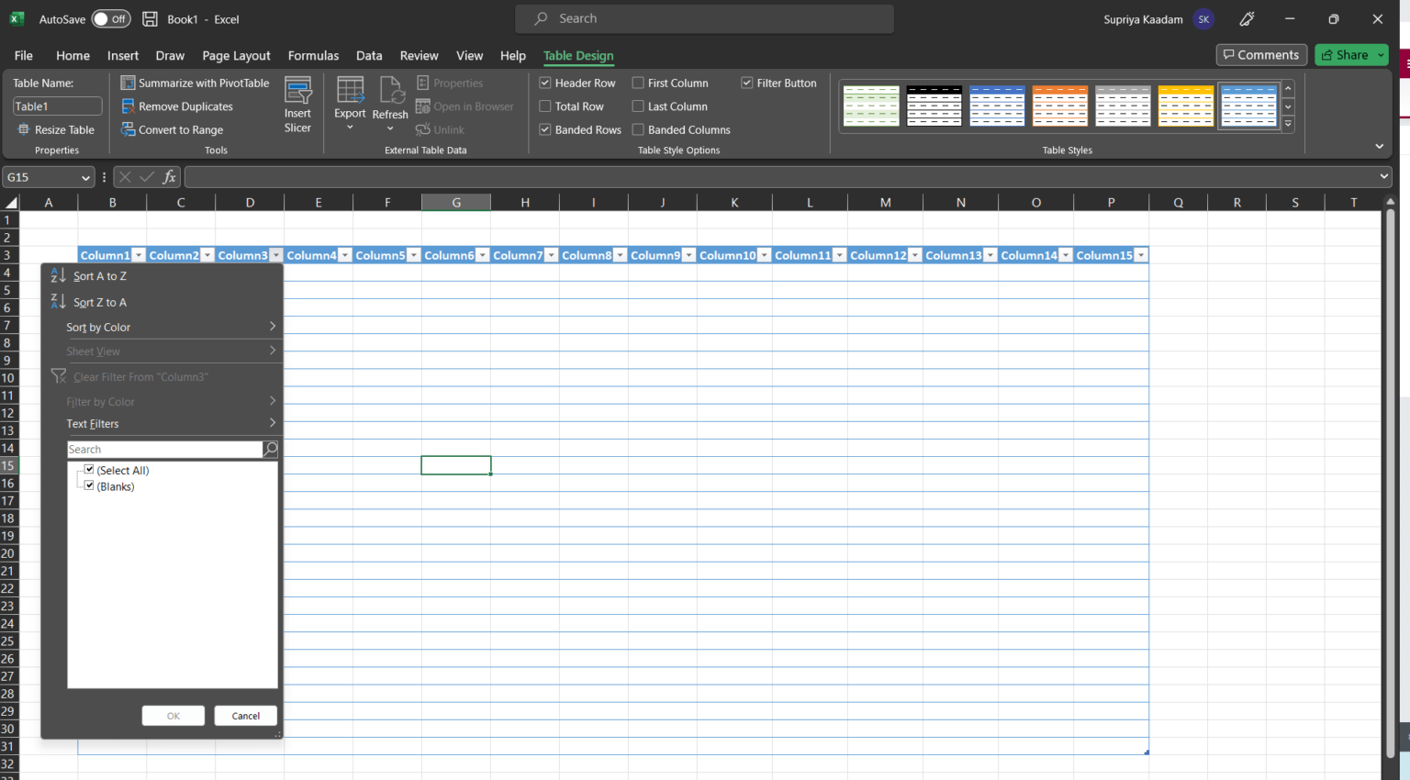
Task: Choose Sort A to Z
Action: coord(102,275)
